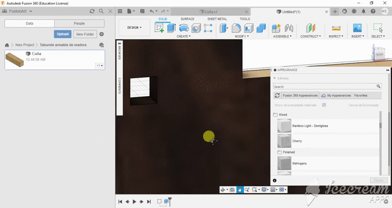Go to the home projects icon
The image size is (392, 208).
7,45
